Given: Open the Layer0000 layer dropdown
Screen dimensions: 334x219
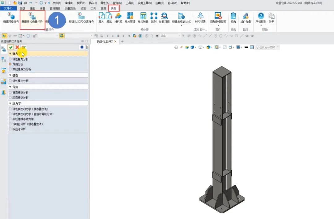Looking at the screenshot, I should click(x=278, y=47).
